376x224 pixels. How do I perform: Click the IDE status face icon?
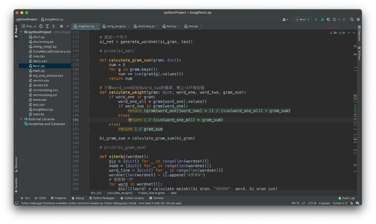coord(357,203)
